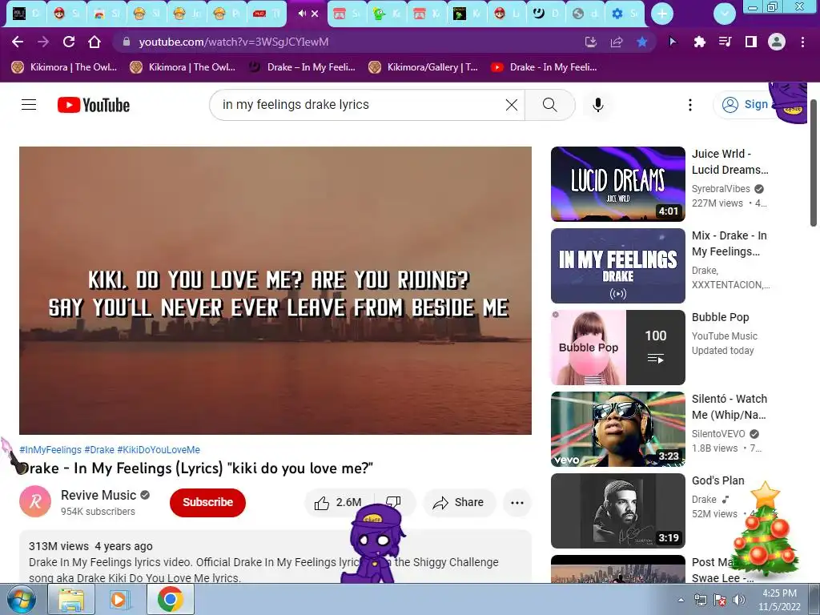820x615 pixels.
Task: Open the Lucid Dreams video thumbnail
Action: 618,184
